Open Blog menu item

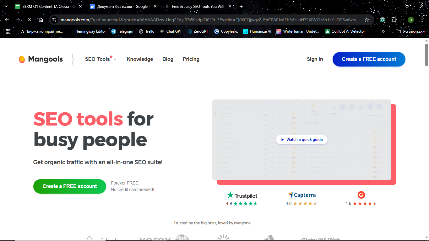pos(168,59)
